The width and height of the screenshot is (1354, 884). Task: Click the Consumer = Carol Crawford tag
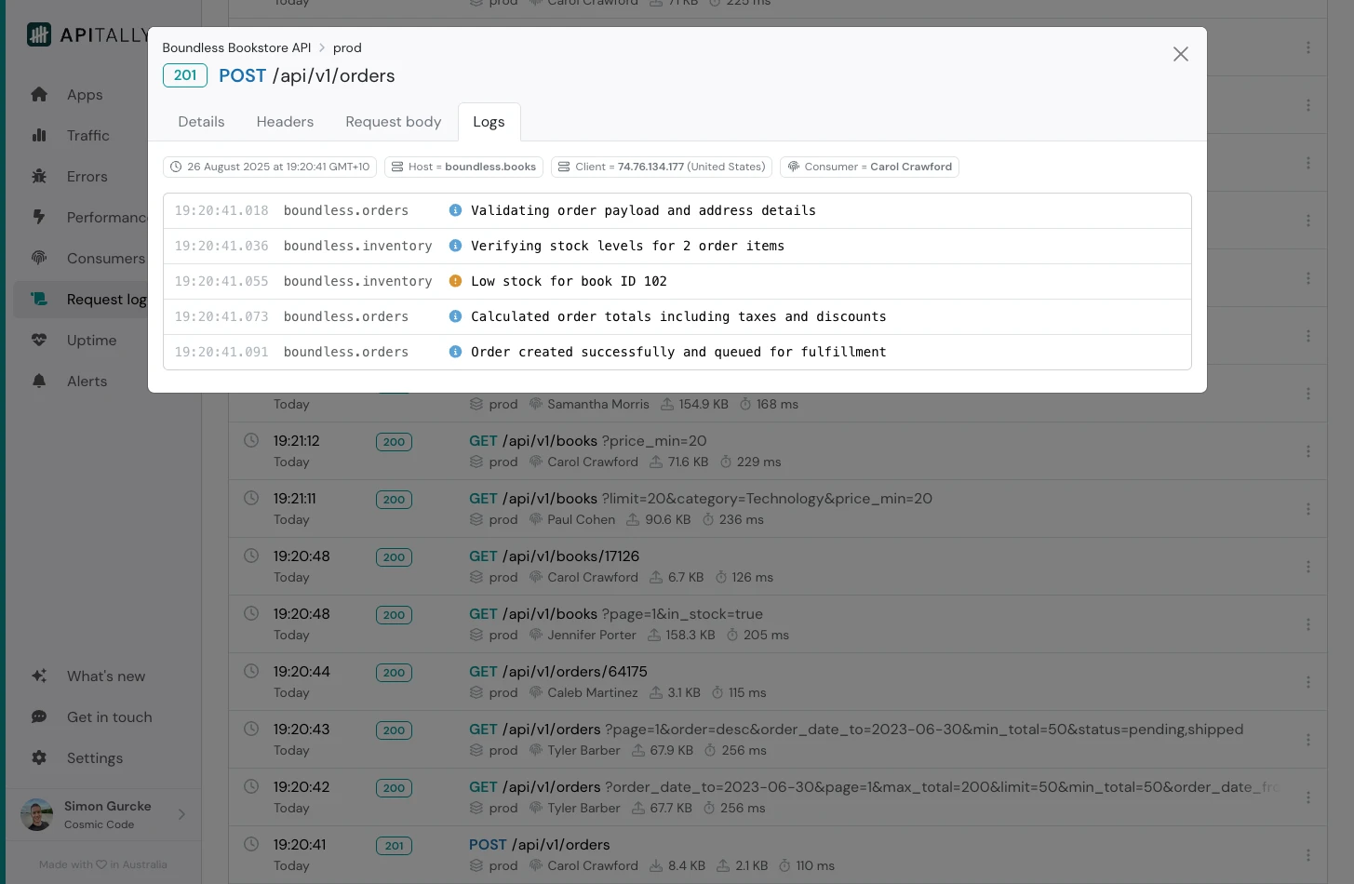click(869, 167)
